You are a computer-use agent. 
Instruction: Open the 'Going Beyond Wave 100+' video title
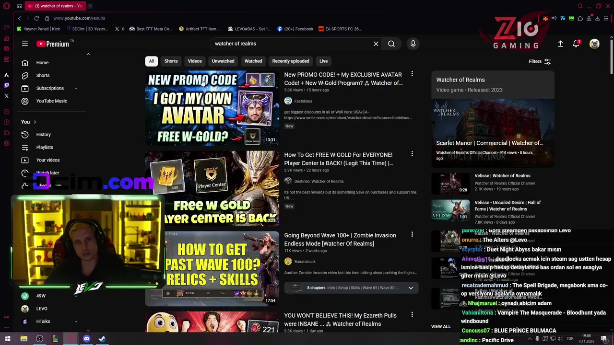pyautogui.click(x=340, y=239)
